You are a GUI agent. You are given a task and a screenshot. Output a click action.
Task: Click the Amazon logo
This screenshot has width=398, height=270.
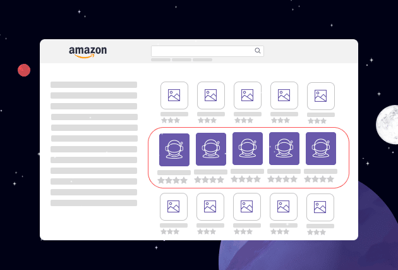(x=88, y=52)
